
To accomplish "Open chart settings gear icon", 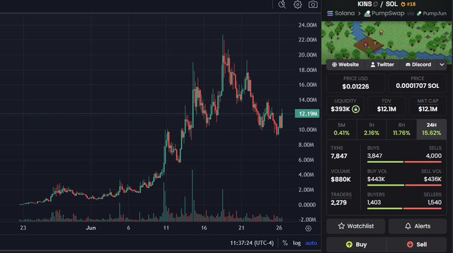I will 298,5.
